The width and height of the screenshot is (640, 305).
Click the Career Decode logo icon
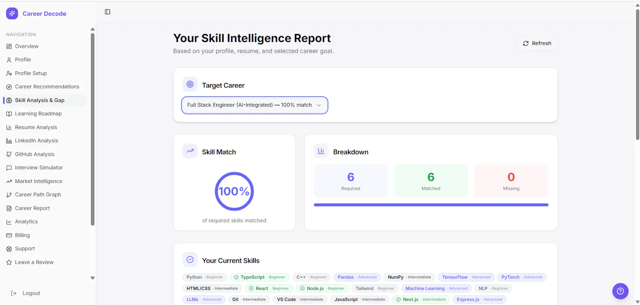pyautogui.click(x=12, y=13)
